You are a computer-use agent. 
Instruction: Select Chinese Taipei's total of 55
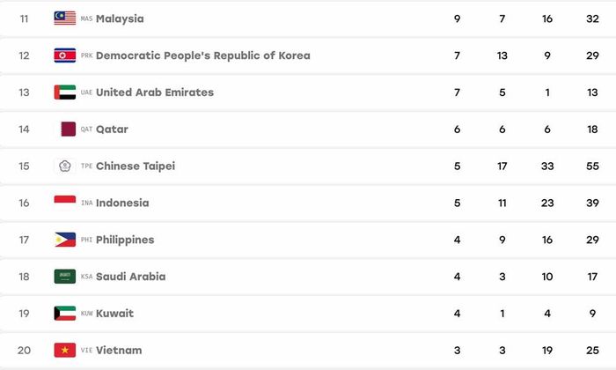(x=592, y=166)
